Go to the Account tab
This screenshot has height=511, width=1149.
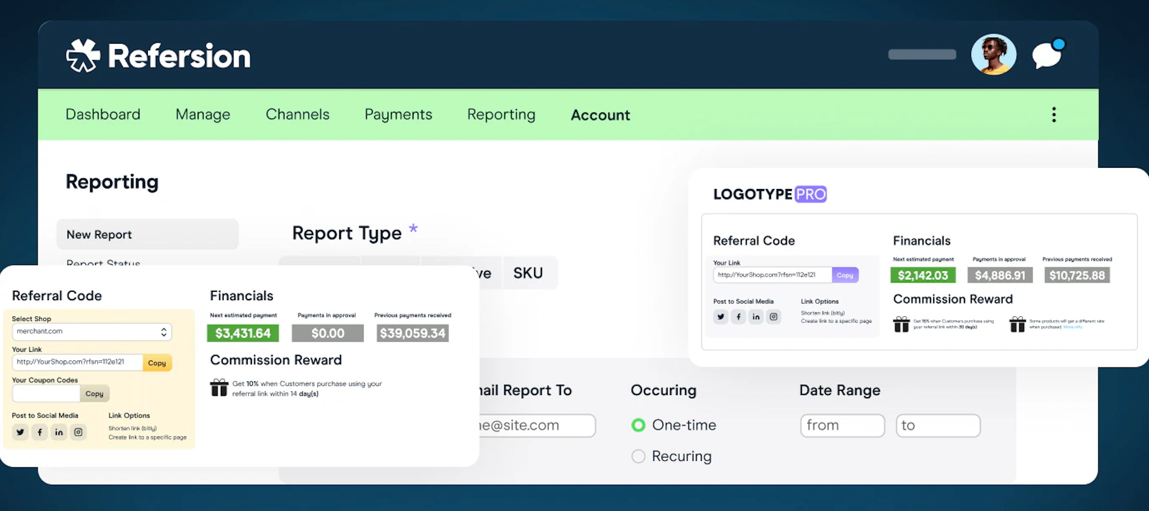[600, 115]
